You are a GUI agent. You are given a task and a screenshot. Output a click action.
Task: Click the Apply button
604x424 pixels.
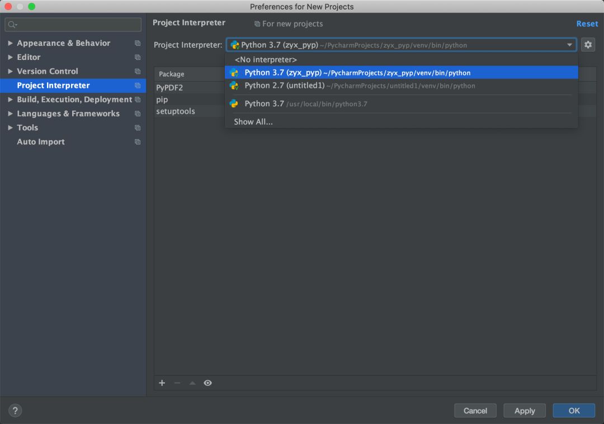pyautogui.click(x=524, y=411)
